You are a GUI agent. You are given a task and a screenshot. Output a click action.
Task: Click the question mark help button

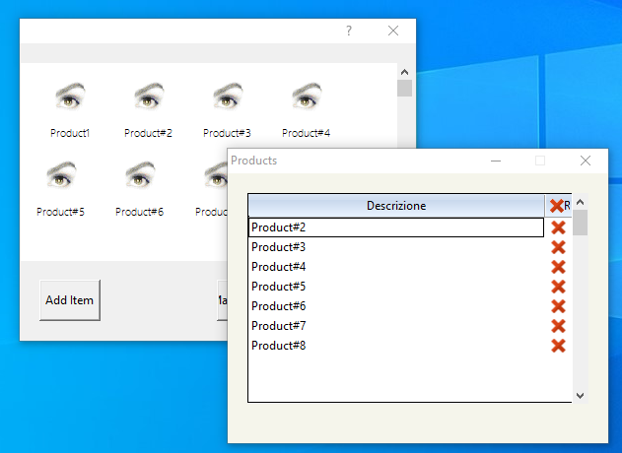pyautogui.click(x=349, y=31)
